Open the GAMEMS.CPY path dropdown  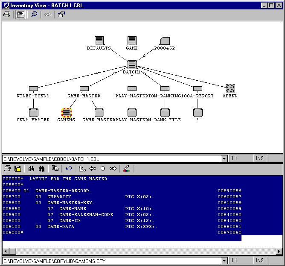[x=224, y=261]
